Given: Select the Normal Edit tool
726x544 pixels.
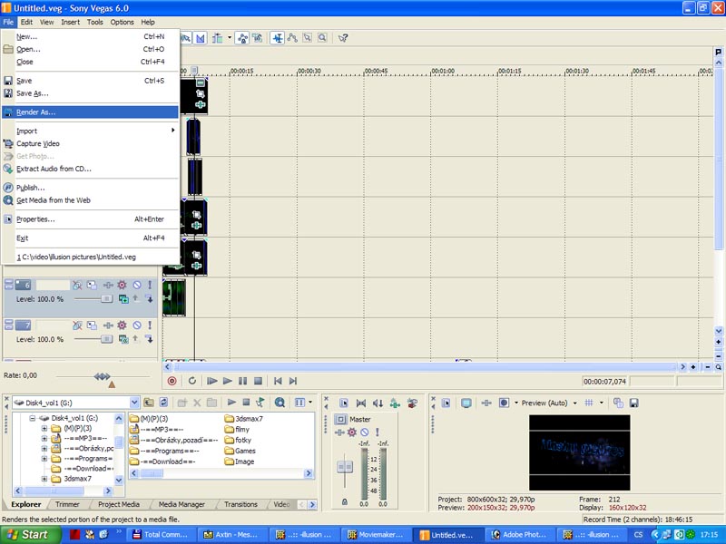Looking at the screenshot, I should pos(278,38).
